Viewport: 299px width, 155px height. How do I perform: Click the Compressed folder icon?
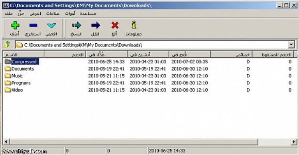tap(8, 62)
